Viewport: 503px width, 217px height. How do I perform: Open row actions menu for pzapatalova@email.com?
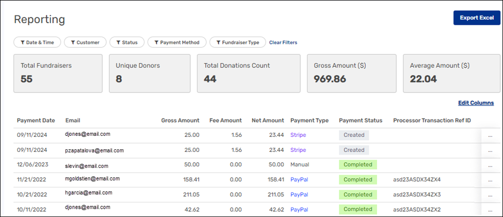pos(490,150)
